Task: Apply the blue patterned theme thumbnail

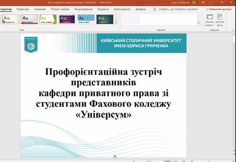Action: coord(86,19)
